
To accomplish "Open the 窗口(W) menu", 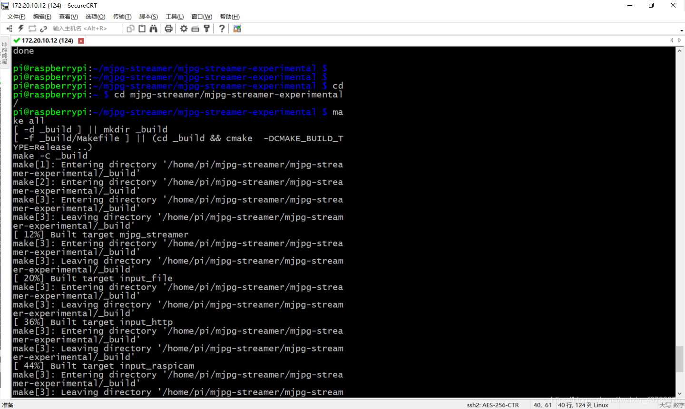I will (202, 17).
